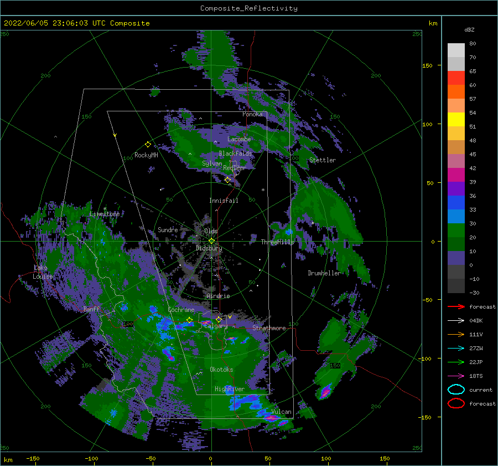
Task: Click the Sylvan label
Action: pos(212,163)
